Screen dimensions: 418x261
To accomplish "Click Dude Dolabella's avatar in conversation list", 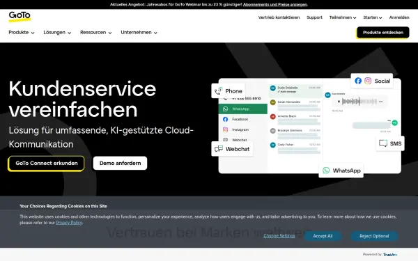I will coord(272,88).
